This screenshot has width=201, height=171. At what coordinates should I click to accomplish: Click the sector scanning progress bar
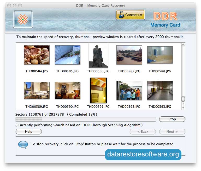click(x=86, y=119)
